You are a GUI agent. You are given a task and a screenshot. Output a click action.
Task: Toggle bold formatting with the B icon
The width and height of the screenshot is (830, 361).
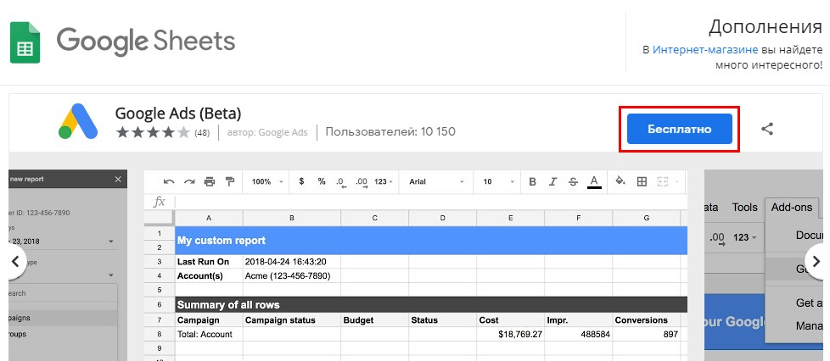533,181
